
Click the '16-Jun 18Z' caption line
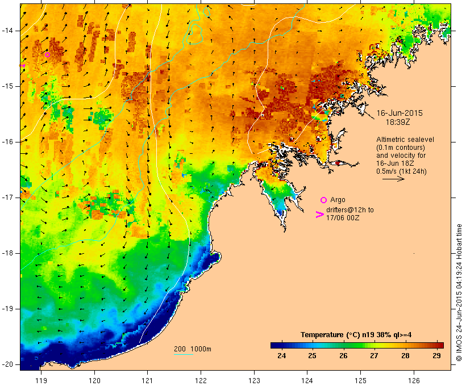tap(395, 163)
